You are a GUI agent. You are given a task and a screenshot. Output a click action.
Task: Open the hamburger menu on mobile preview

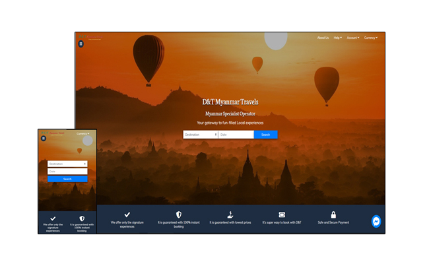point(44,139)
